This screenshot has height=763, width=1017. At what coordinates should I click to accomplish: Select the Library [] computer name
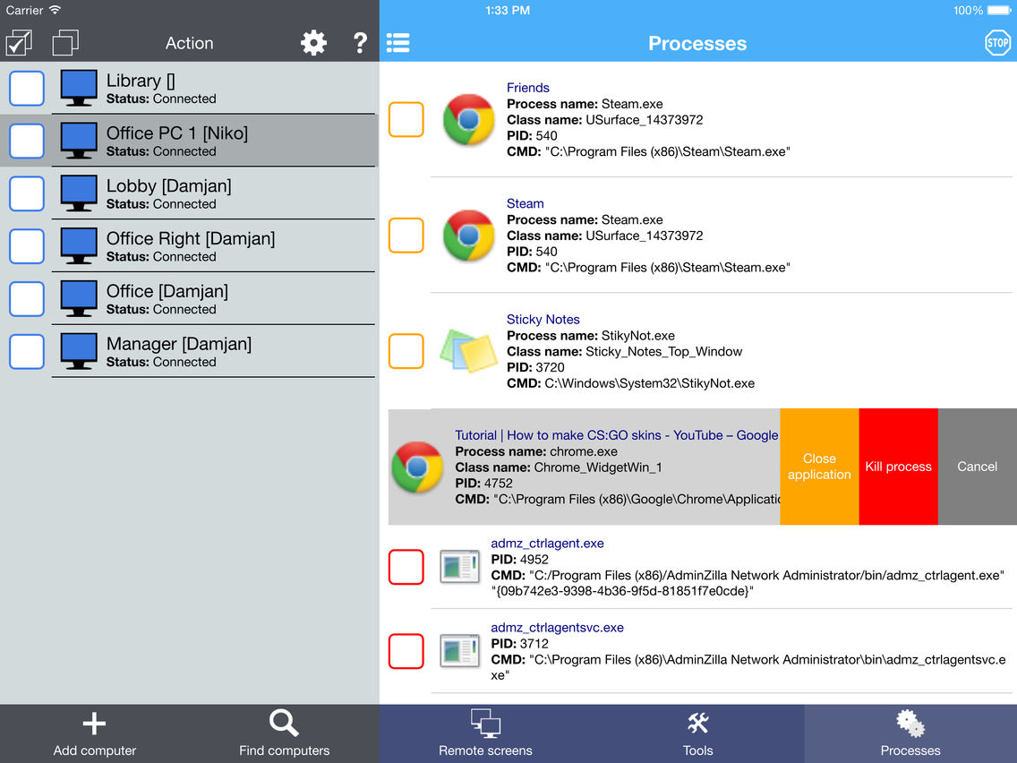coord(141,81)
